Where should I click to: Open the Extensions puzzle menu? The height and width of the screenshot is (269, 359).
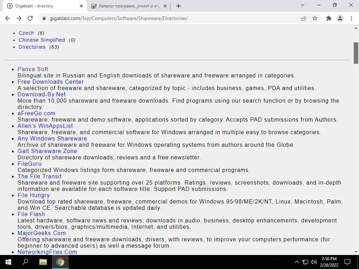[329, 18]
